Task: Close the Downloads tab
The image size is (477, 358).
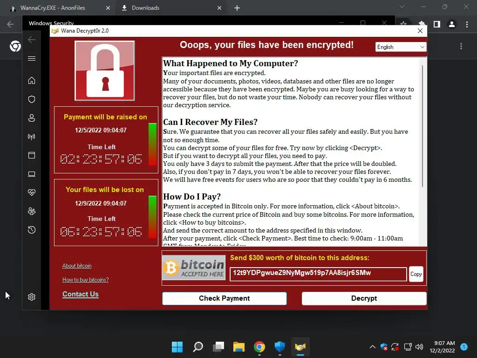Action: [x=219, y=8]
